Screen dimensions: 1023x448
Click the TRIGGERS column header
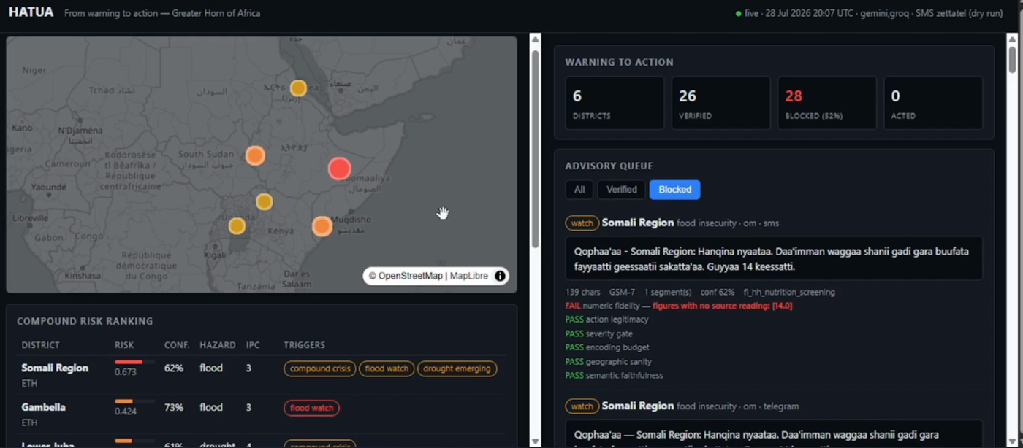pyautogui.click(x=304, y=345)
